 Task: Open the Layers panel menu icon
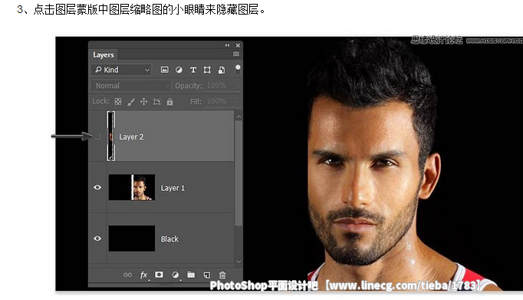pos(236,54)
